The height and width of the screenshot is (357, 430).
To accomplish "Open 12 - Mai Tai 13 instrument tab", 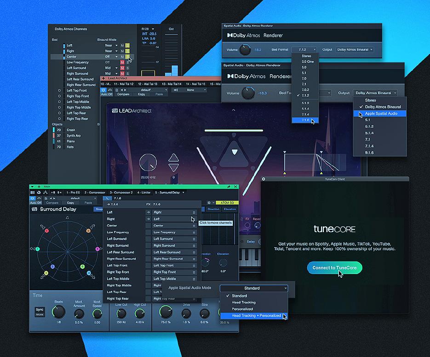I will pos(148,84).
